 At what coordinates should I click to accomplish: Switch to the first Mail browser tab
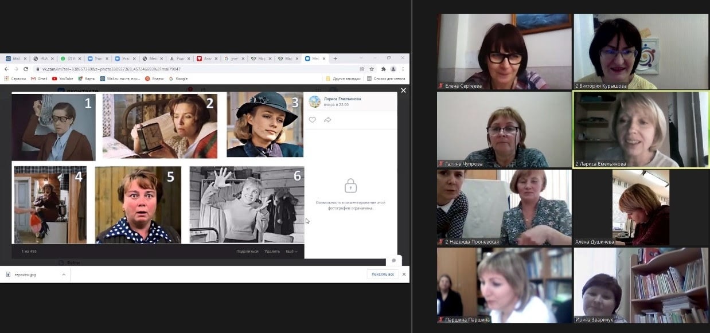coord(15,58)
